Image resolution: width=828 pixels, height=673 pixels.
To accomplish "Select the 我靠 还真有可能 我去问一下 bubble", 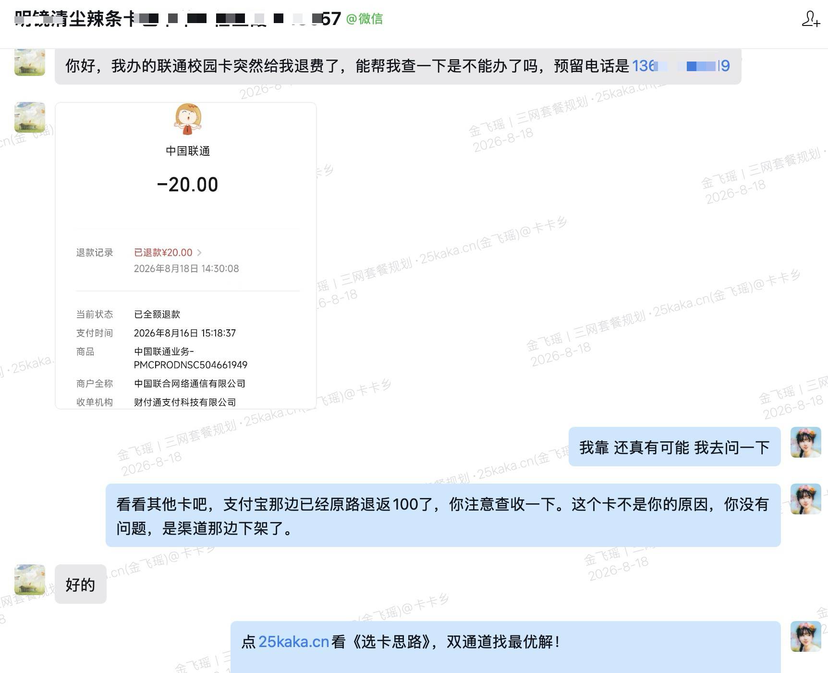I will point(674,447).
